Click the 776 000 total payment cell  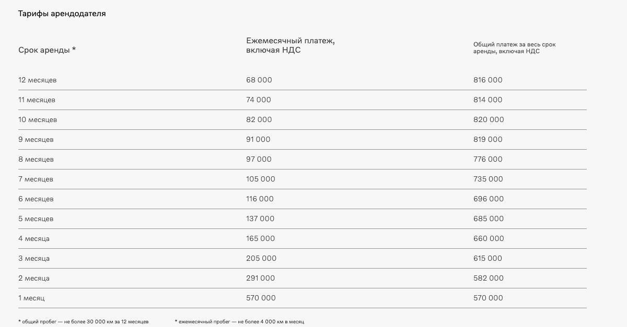tap(487, 160)
